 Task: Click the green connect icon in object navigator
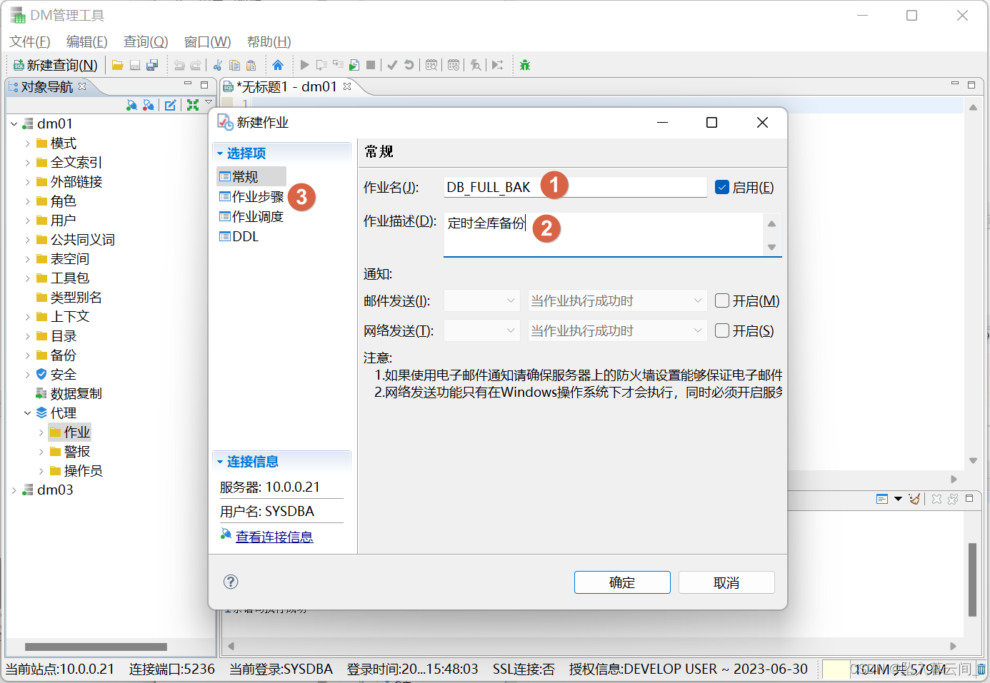tap(131, 105)
